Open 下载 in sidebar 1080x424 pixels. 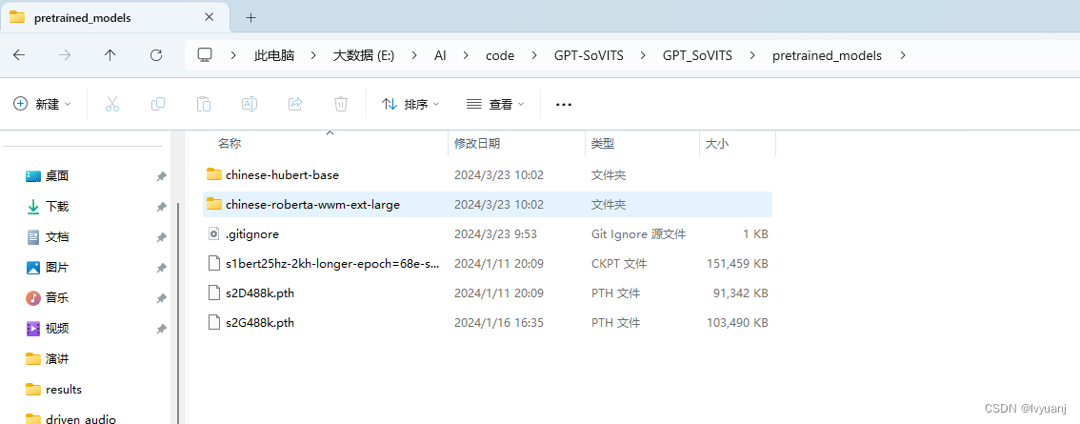[57, 207]
